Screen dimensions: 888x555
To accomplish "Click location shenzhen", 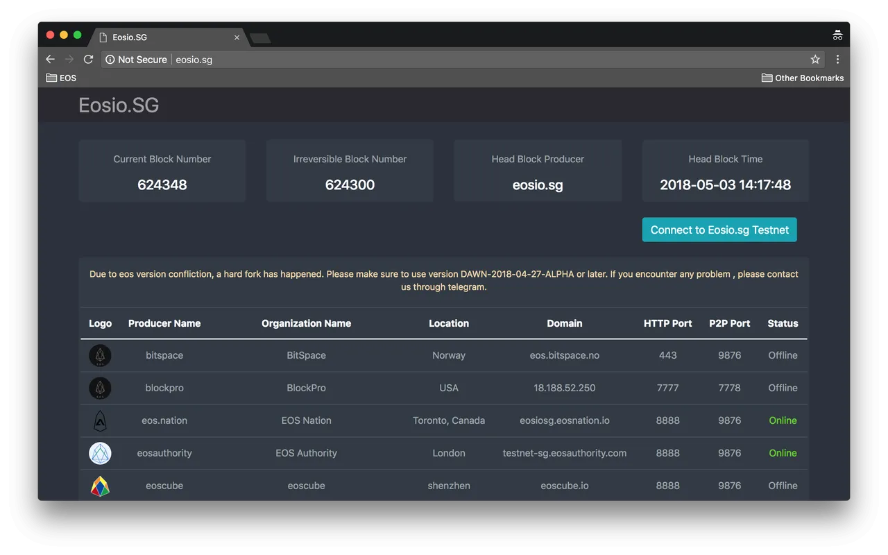I will tap(449, 486).
